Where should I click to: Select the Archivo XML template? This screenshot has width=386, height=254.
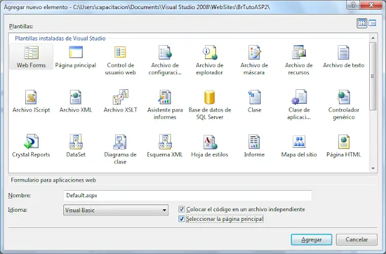click(x=75, y=101)
